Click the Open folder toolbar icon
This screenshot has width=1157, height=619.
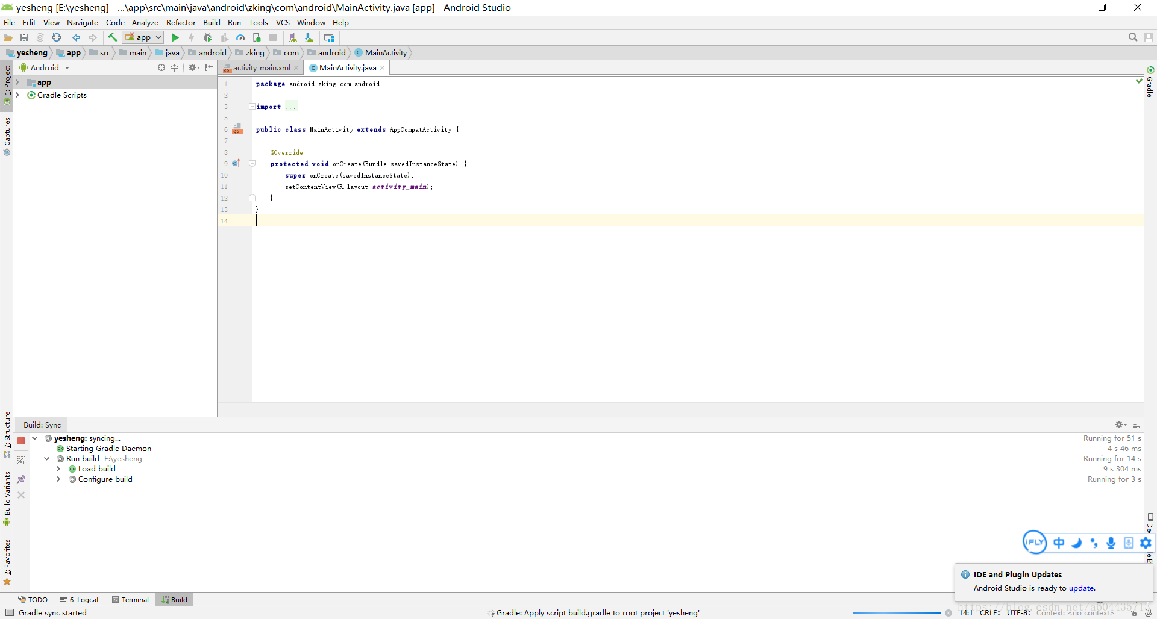[x=8, y=37]
